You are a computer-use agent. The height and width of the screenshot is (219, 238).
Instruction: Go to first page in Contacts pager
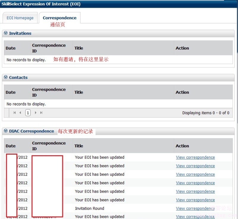15,113
